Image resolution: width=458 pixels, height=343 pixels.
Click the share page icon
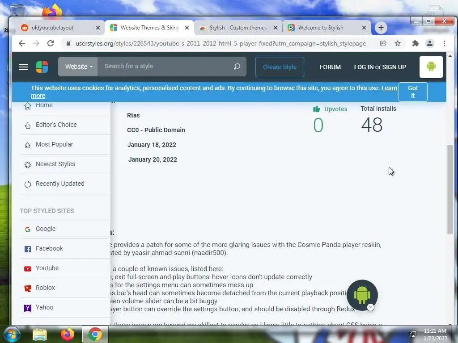coord(383,43)
